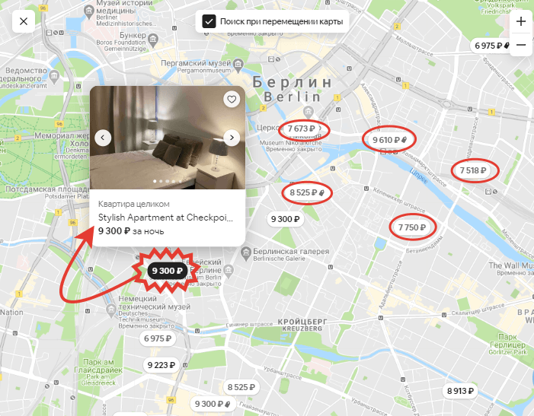Show next photo of the apartment

(232, 138)
